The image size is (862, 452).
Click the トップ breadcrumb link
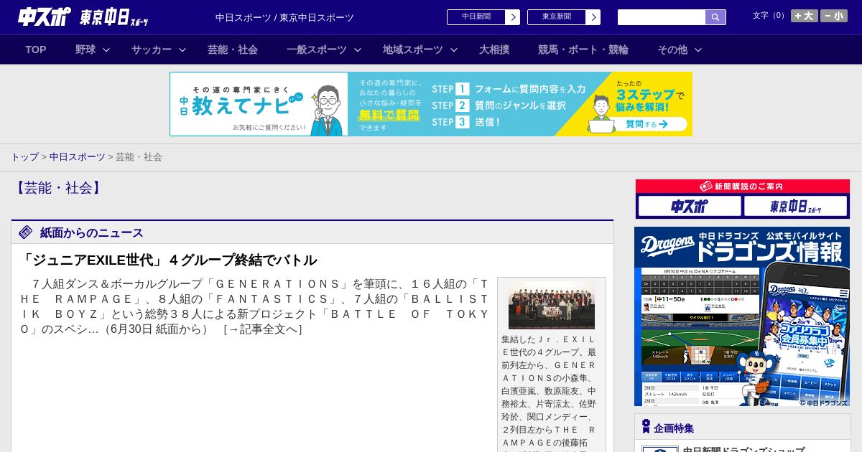click(24, 156)
